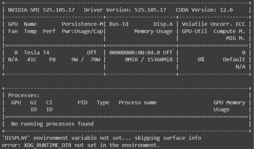Click the Persistence-M column header
Image resolution: width=254 pixels, height=149 pixels.
pyautogui.click(x=83, y=24)
